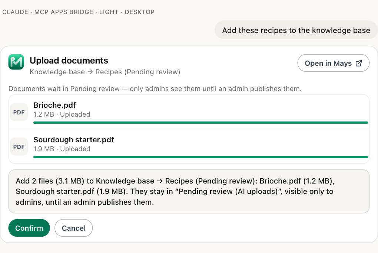The height and width of the screenshot is (253, 378).
Task: Click the green Mays app logo icon
Action: tap(16, 62)
